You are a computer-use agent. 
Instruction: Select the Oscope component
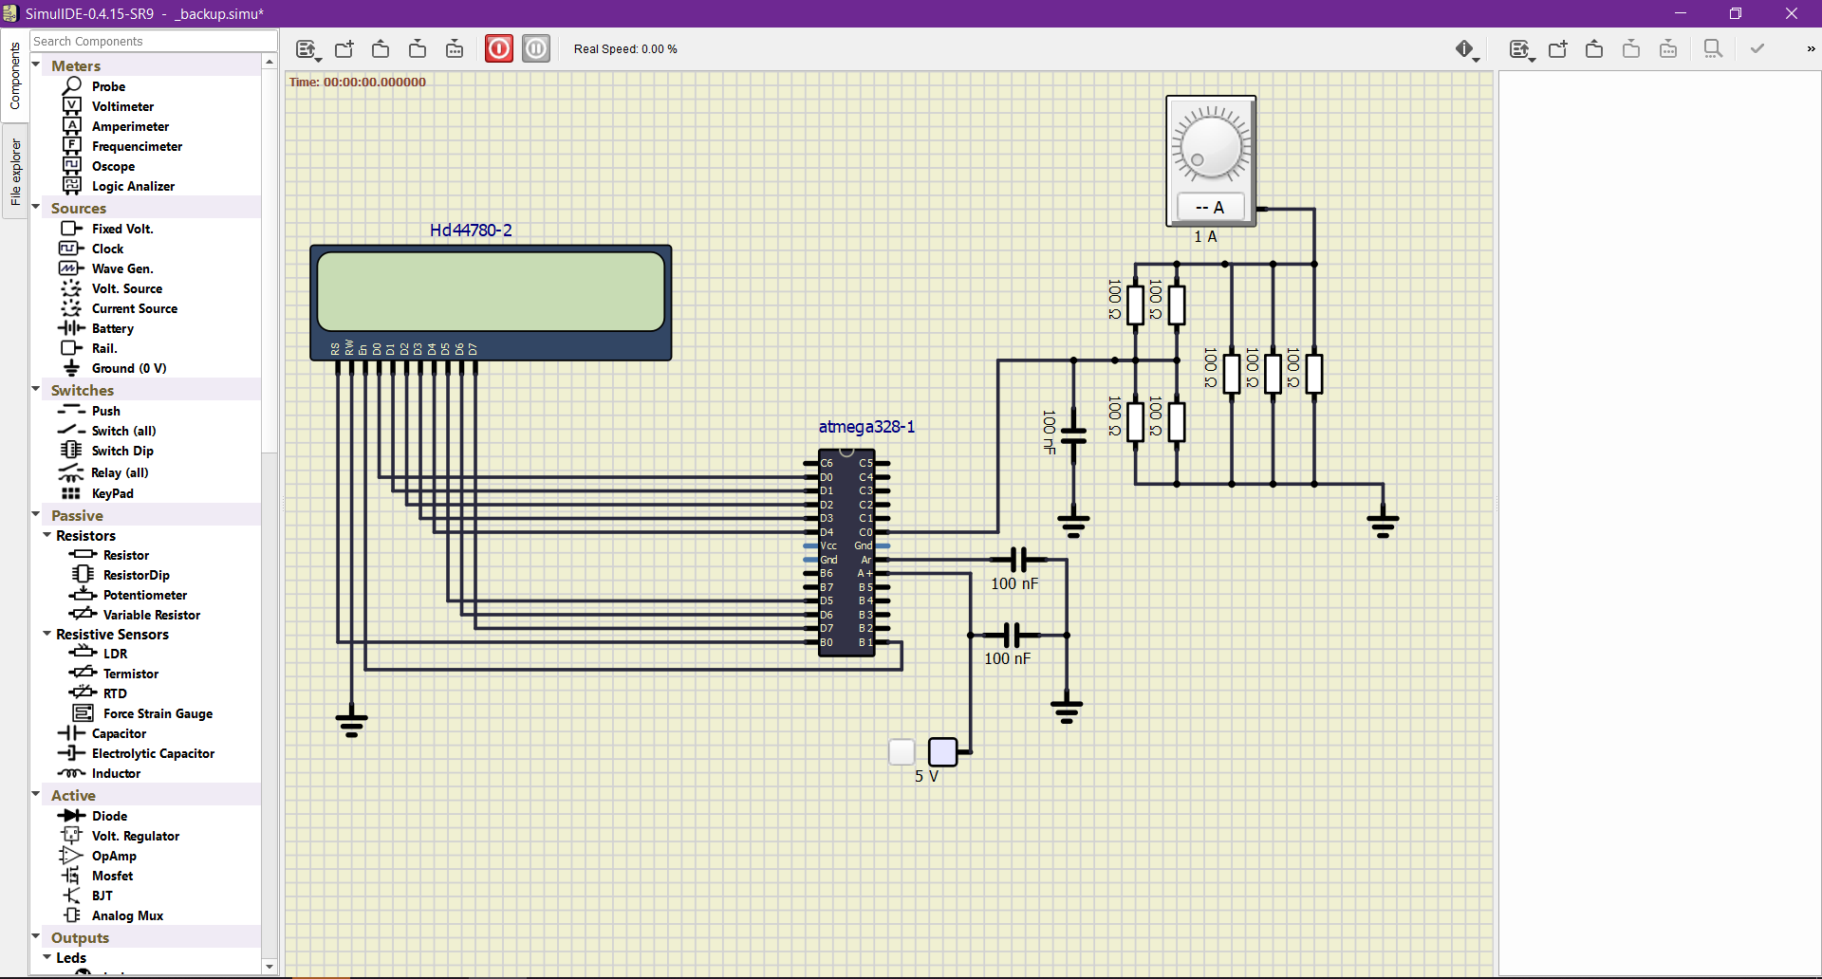pyautogui.click(x=114, y=165)
